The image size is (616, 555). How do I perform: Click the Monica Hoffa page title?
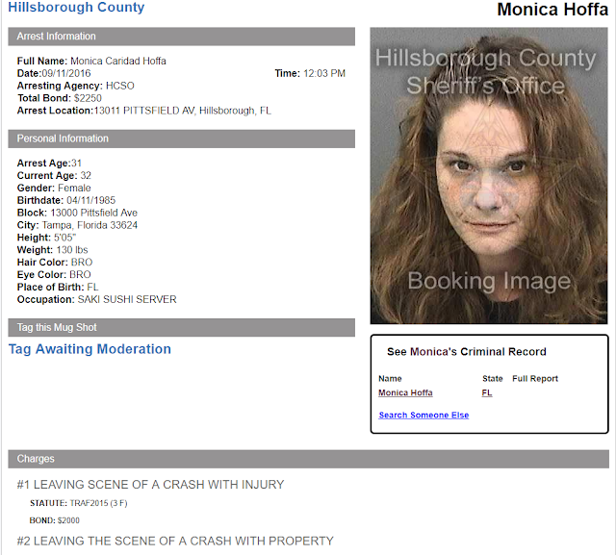pos(552,10)
